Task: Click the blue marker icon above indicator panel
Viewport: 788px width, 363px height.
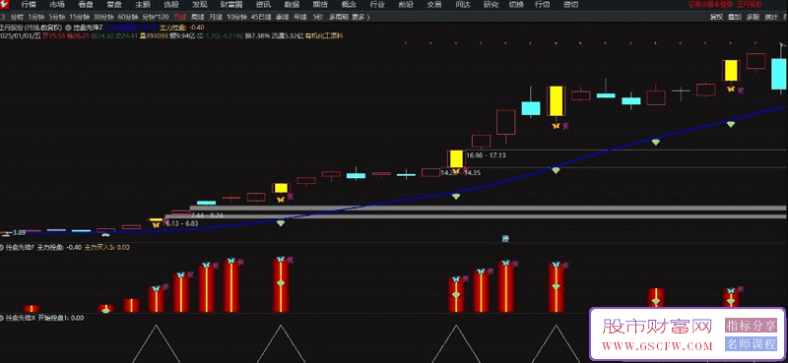Action: tap(505, 239)
